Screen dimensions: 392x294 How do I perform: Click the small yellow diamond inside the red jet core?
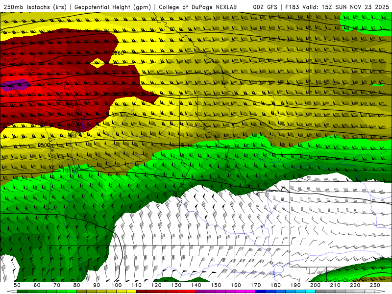(x=98, y=63)
